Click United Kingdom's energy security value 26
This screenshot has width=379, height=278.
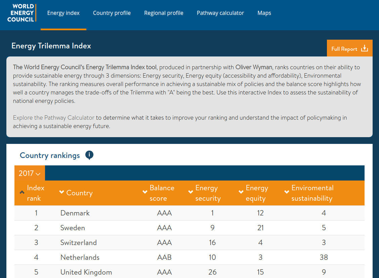212,272
